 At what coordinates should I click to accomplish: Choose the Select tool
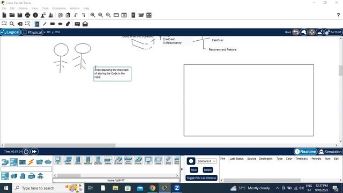(x=4, y=24)
